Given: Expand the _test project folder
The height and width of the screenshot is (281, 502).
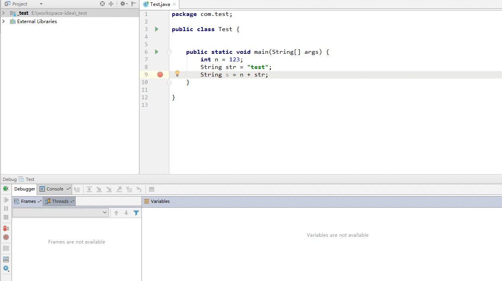Looking at the screenshot, I should coord(4,13).
